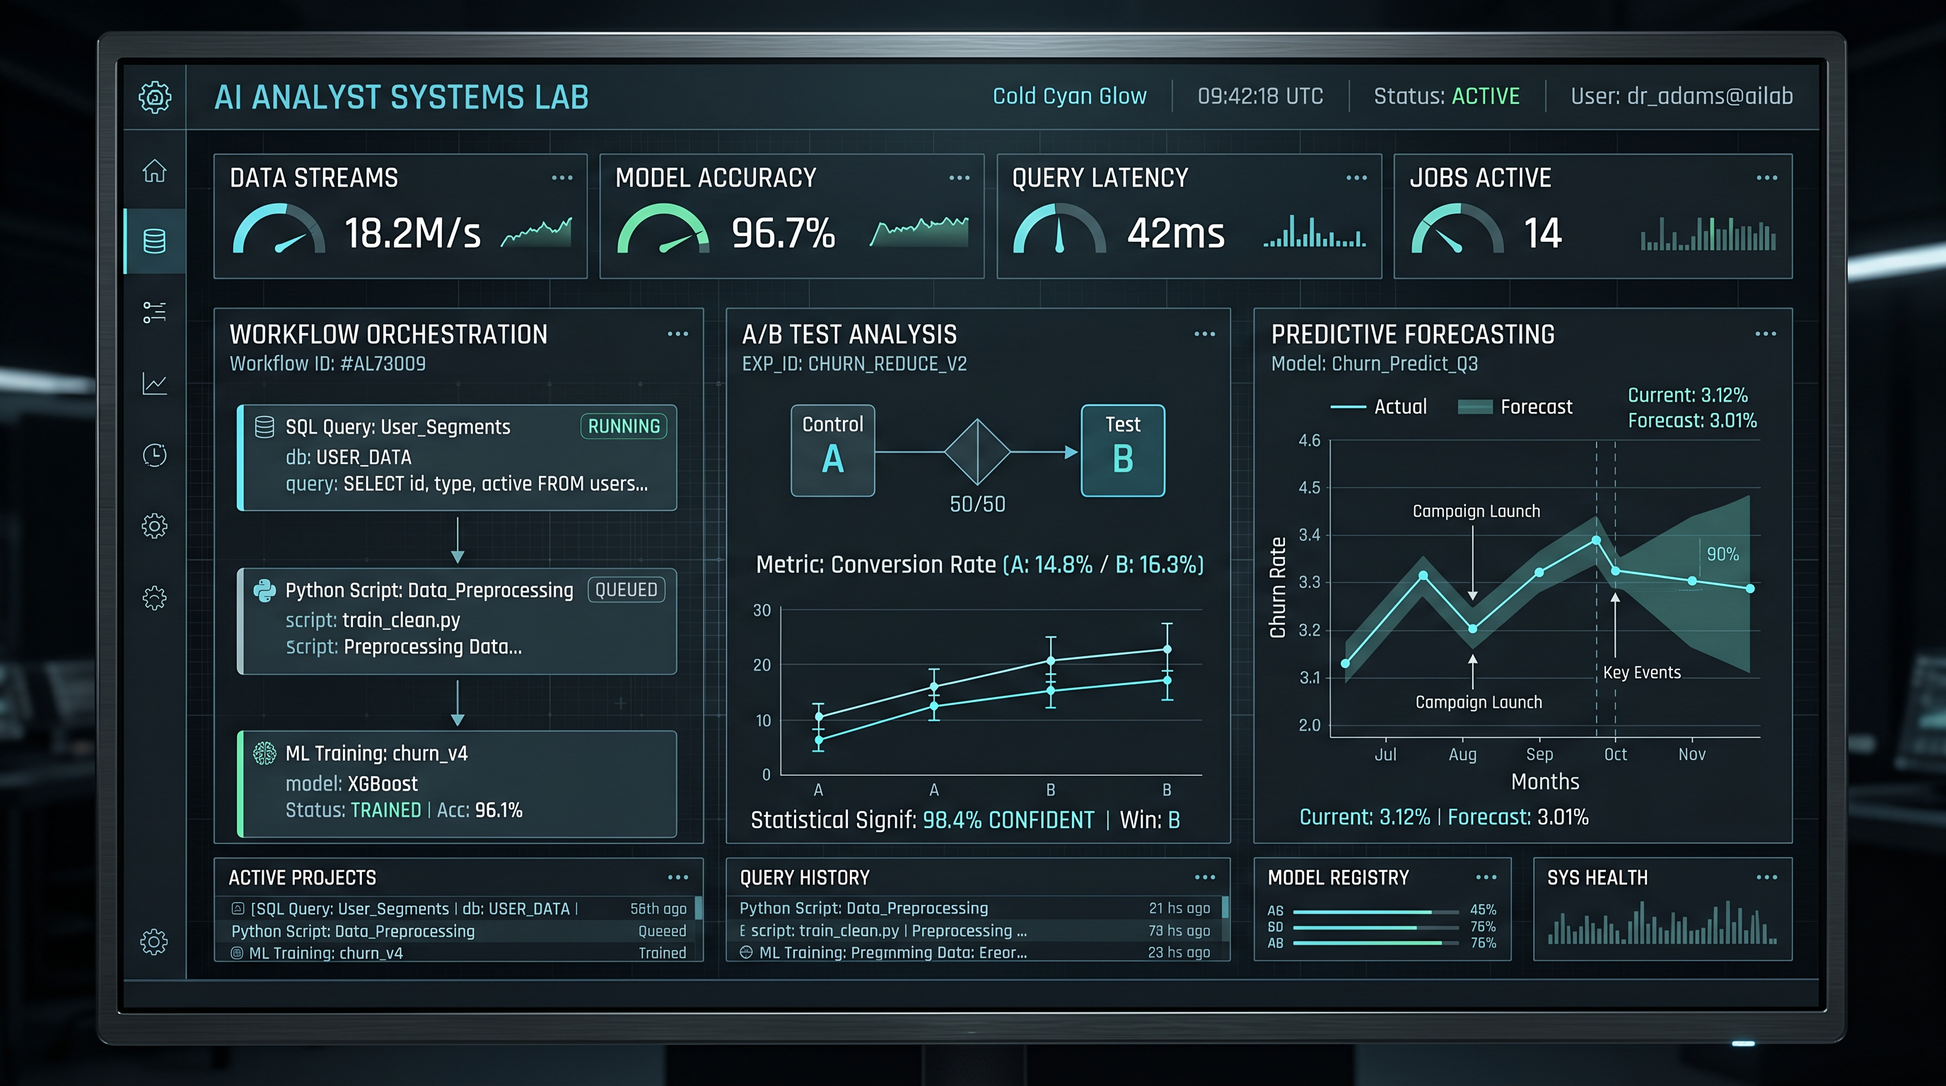This screenshot has width=1946, height=1086.
Task: Open the line chart icon in sidebar
Action: click(155, 383)
